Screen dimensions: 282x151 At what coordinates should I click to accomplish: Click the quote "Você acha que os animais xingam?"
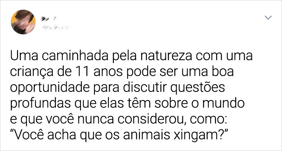pos(119,135)
